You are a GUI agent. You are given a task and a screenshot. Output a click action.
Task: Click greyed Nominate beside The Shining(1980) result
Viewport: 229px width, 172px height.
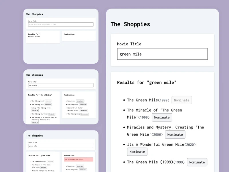pos(48,101)
